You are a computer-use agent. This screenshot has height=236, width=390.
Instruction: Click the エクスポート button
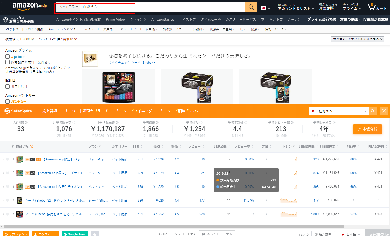(x=46, y=234)
